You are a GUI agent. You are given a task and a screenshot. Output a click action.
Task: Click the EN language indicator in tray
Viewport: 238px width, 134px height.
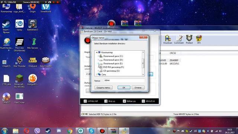tap(169, 131)
